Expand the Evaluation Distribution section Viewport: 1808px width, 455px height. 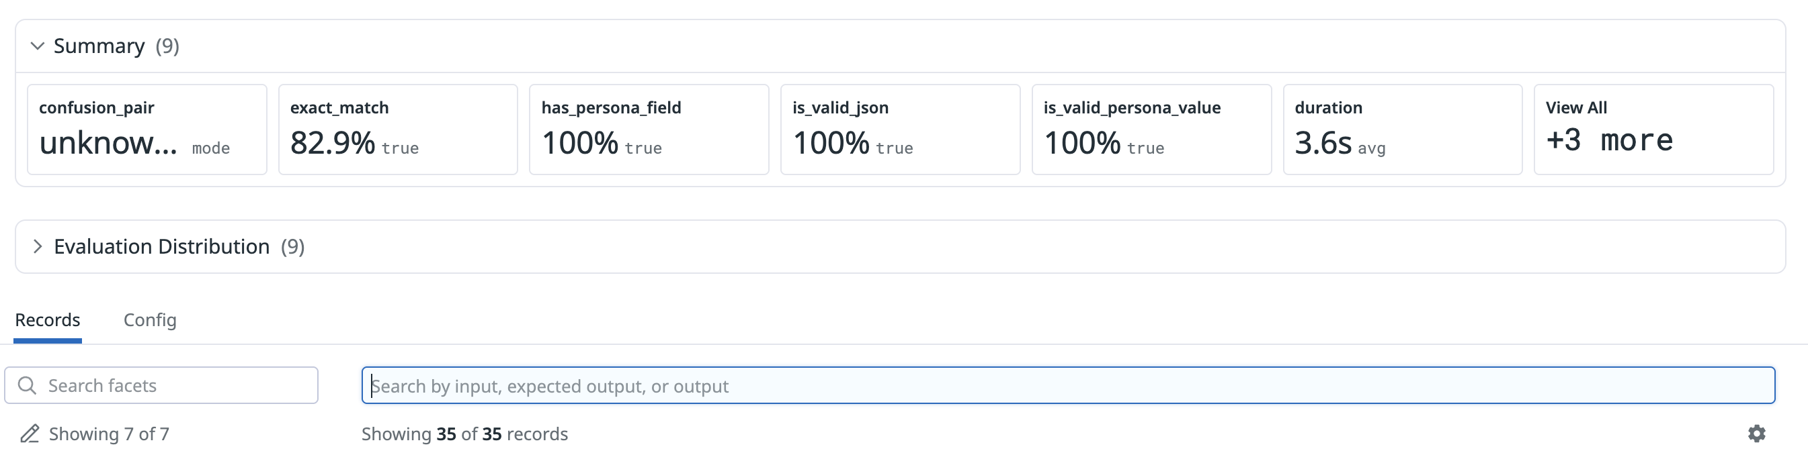pos(38,247)
